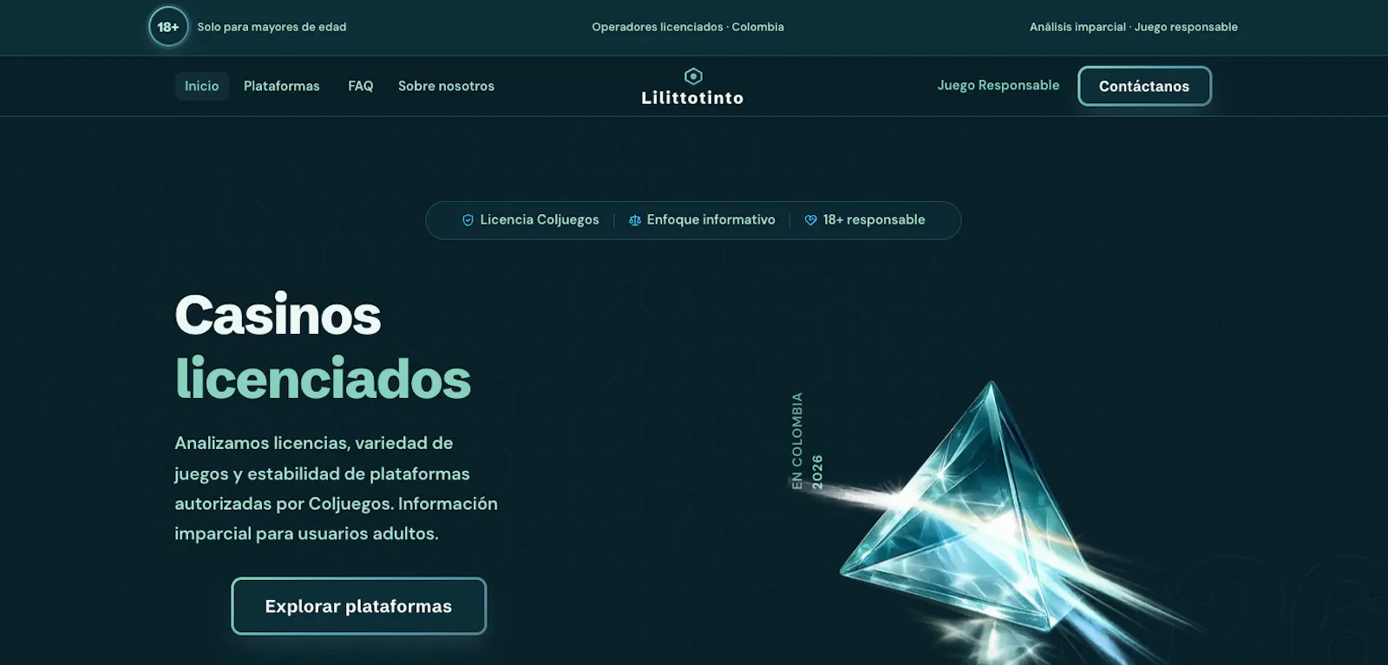Click the 'Licencia Coljuegos' label
This screenshot has width=1388, height=665.
click(540, 220)
